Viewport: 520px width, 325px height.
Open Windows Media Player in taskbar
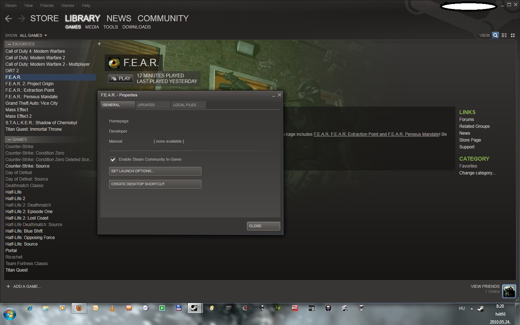tap(62, 308)
